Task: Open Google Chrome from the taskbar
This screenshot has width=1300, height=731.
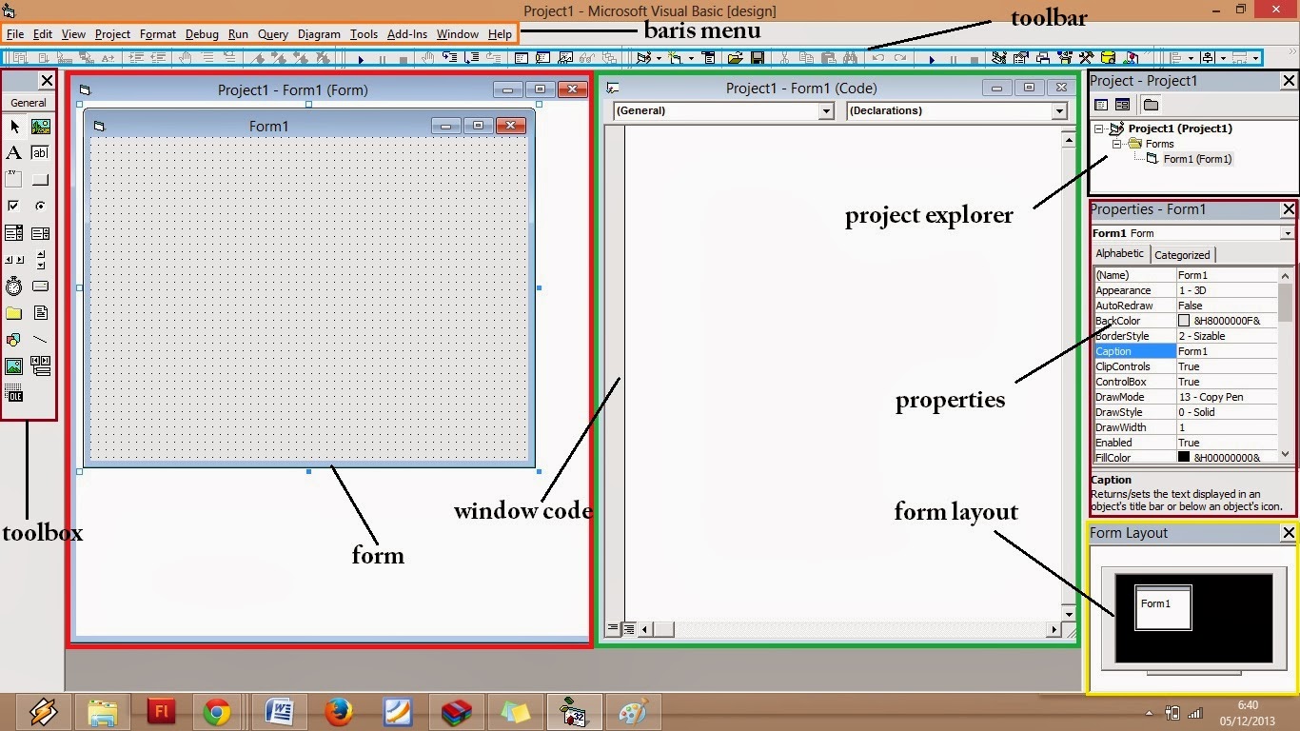Action: click(x=216, y=712)
